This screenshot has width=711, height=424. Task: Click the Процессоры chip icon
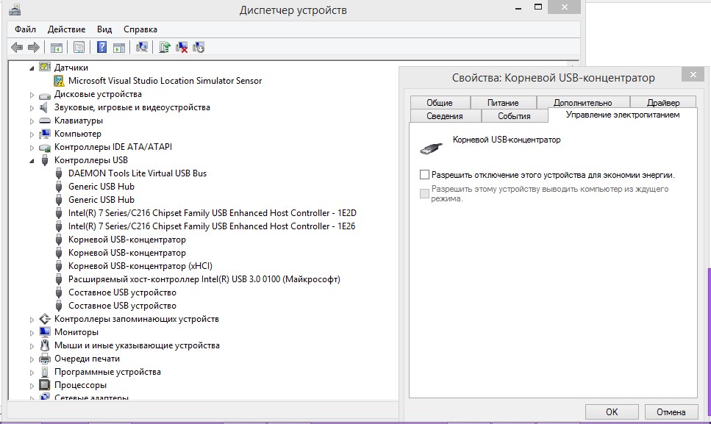point(45,385)
